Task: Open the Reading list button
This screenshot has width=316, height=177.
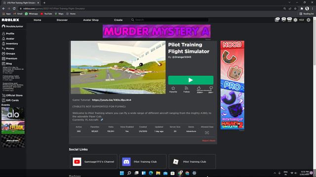Action: coord(307,14)
